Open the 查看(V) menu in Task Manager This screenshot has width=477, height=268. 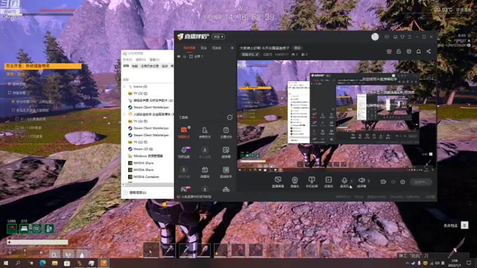154,60
